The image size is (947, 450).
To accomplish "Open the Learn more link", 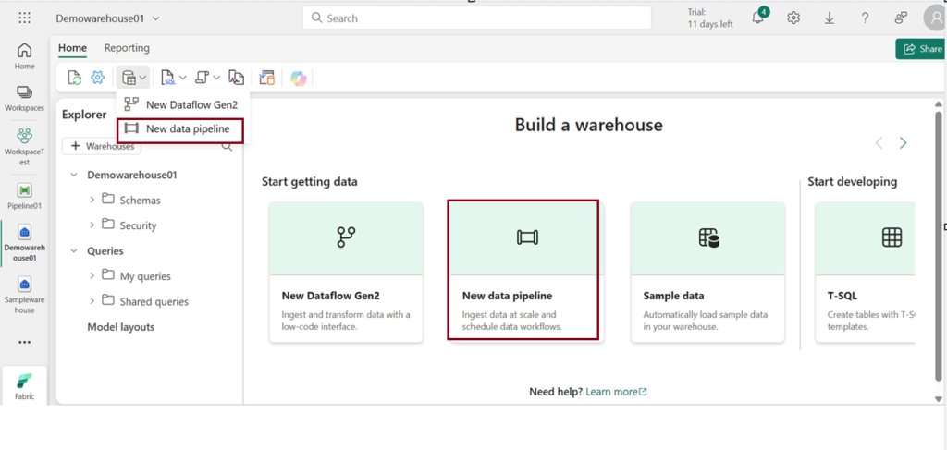I will click(616, 392).
